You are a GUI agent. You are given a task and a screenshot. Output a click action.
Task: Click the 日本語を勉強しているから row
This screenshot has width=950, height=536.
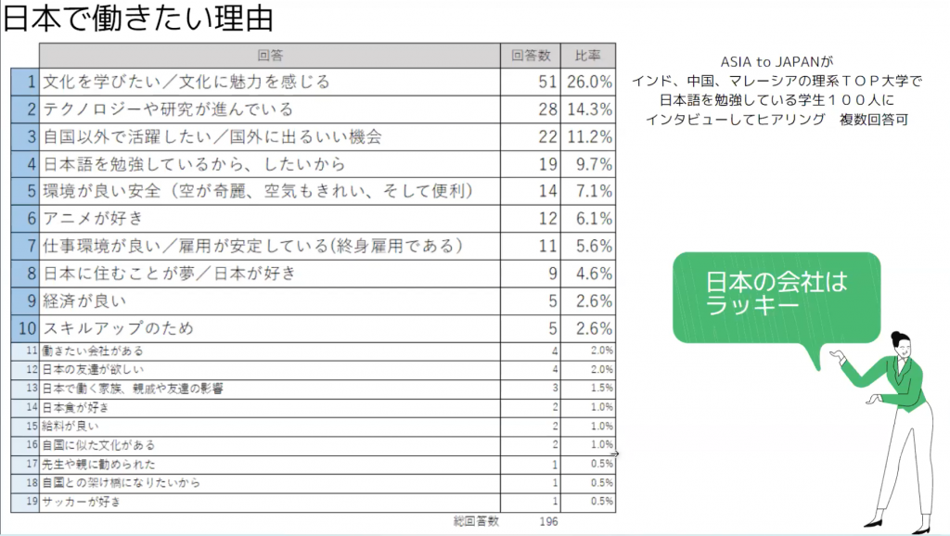click(x=314, y=164)
